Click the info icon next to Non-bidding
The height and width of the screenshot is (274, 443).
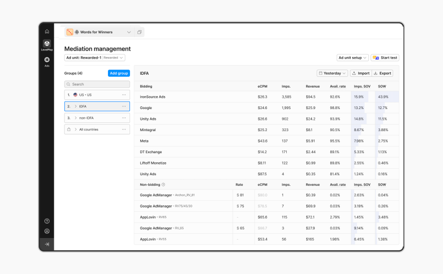(163, 184)
